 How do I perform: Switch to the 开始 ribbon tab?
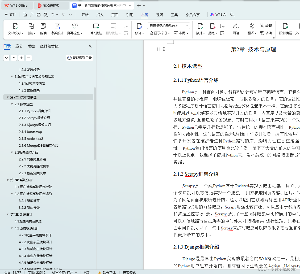coord(85,15)
